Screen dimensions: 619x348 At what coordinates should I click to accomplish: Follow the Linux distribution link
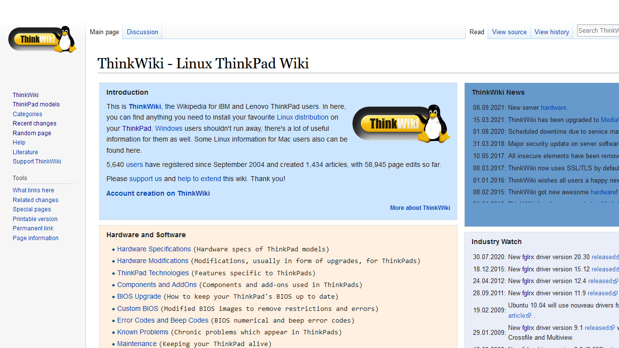coord(303,117)
